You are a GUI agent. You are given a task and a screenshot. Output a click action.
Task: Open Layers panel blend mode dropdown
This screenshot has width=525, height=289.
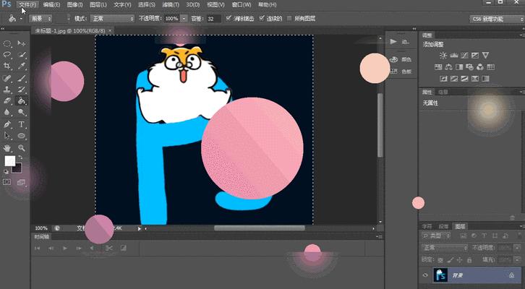point(445,248)
